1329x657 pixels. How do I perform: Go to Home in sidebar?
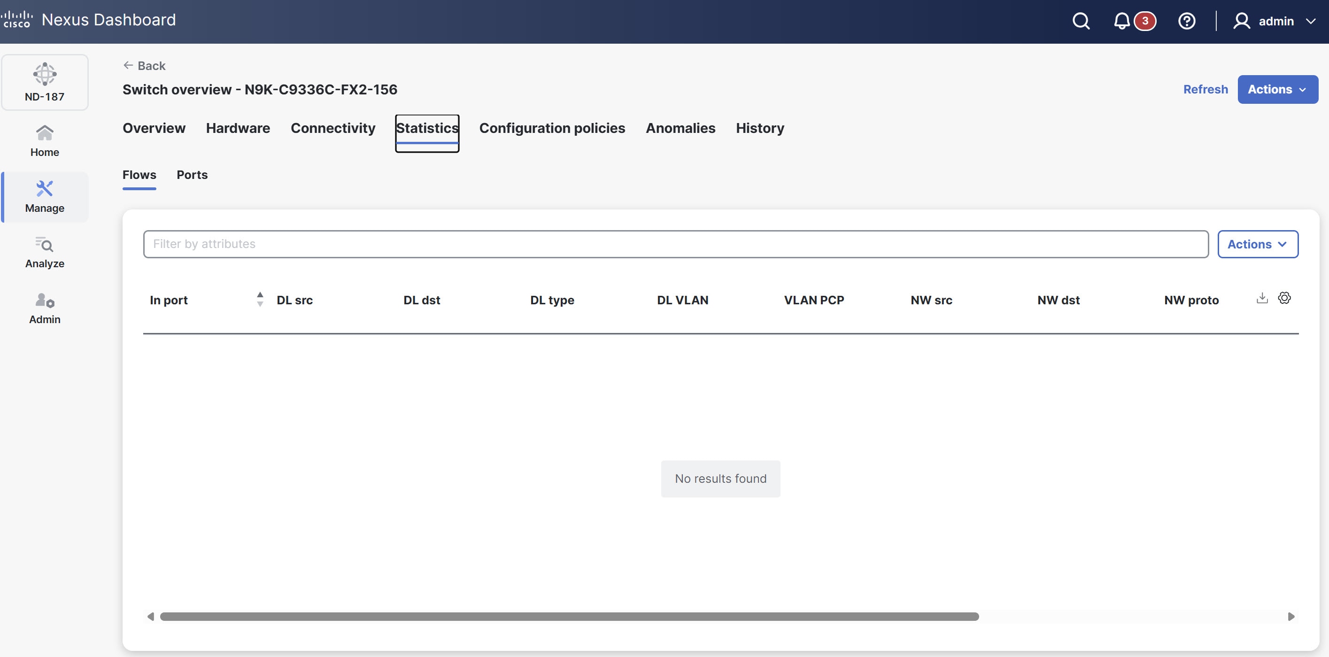pos(45,140)
